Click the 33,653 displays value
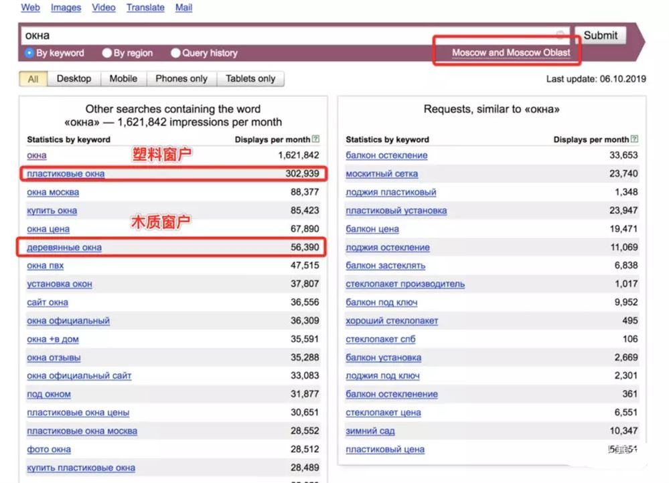Screen dimensions: 669x483 click(623, 155)
